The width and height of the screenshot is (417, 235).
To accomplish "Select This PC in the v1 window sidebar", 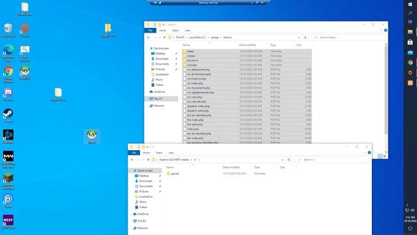I will (142, 221).
